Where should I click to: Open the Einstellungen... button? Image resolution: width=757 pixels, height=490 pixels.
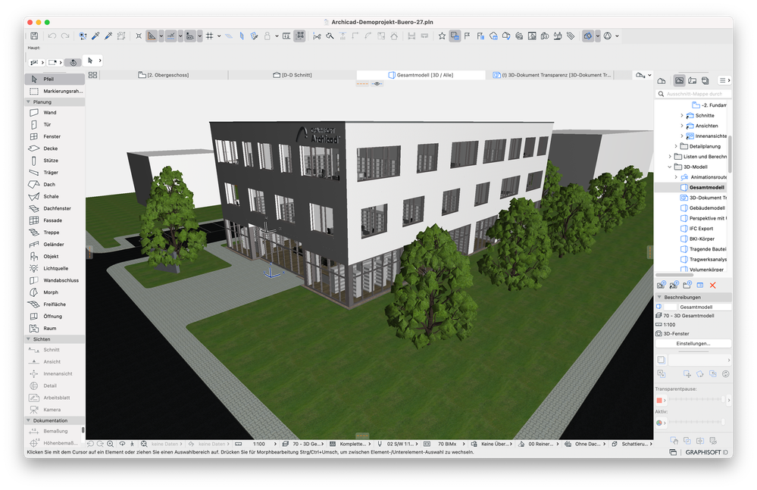click(693, 343)
